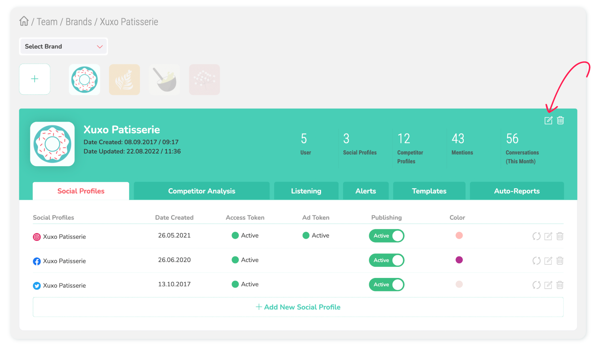Delete the Twitter social profile
This screenshot has height=346, width=596.
(560, 285)
